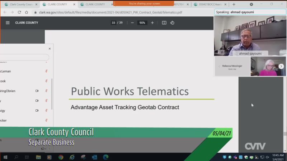Click the 90% zoom level field

pos(142,23)
